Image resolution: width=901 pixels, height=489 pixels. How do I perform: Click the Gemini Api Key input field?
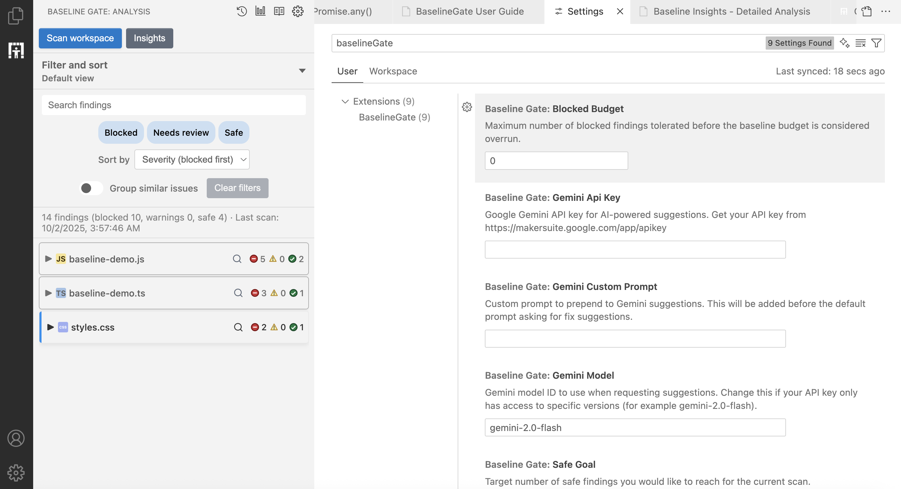(x=635, y=250)
